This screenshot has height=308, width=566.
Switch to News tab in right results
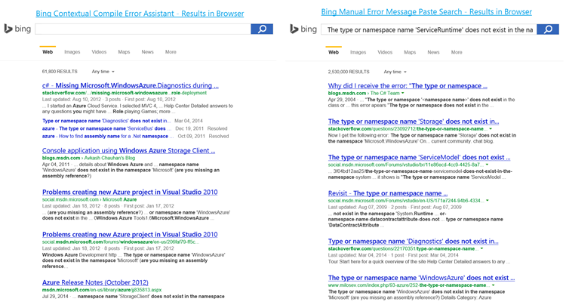coord(433,52)
